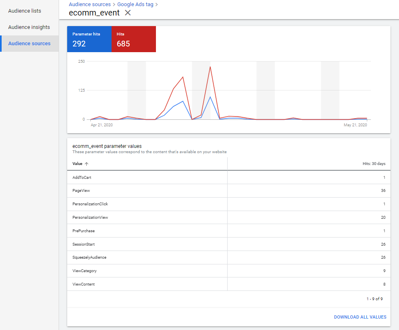This screenshot has width=399, height=330.
Task: Select the AddToCart row
Action: coord(228,178)
